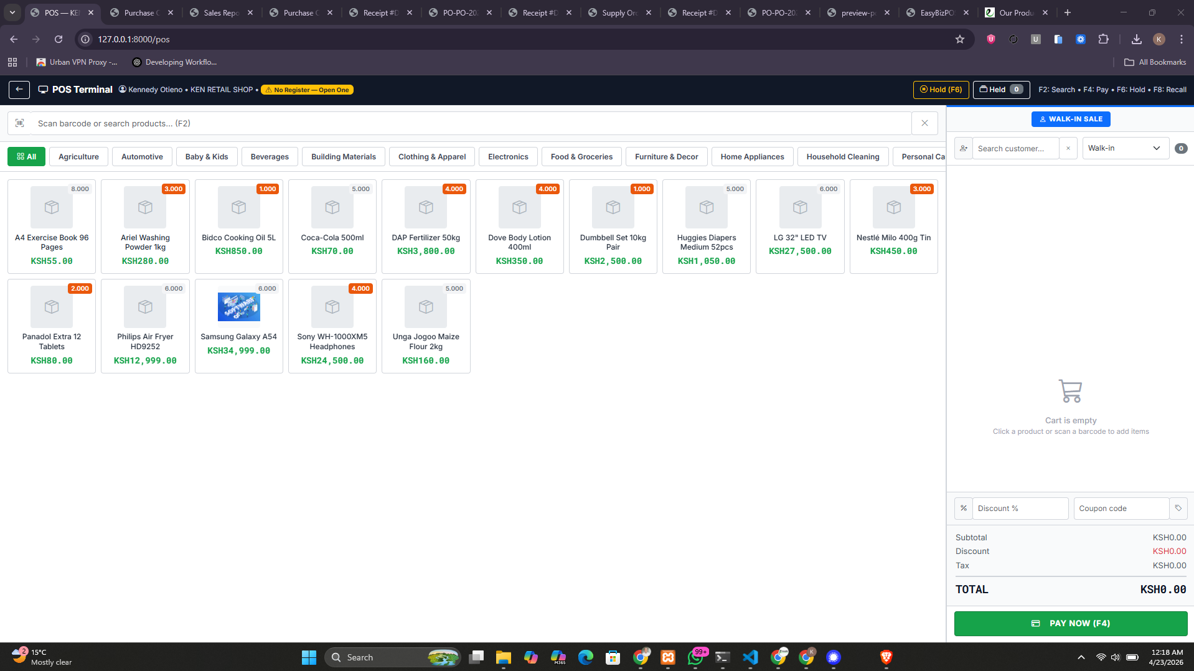Viewport: 1194px width, 671px height.
Task: Click the Search customer input field
Action: coord(1015,148)
